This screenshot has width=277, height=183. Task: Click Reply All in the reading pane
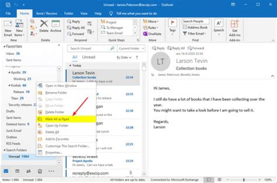(x=176, y=48)
